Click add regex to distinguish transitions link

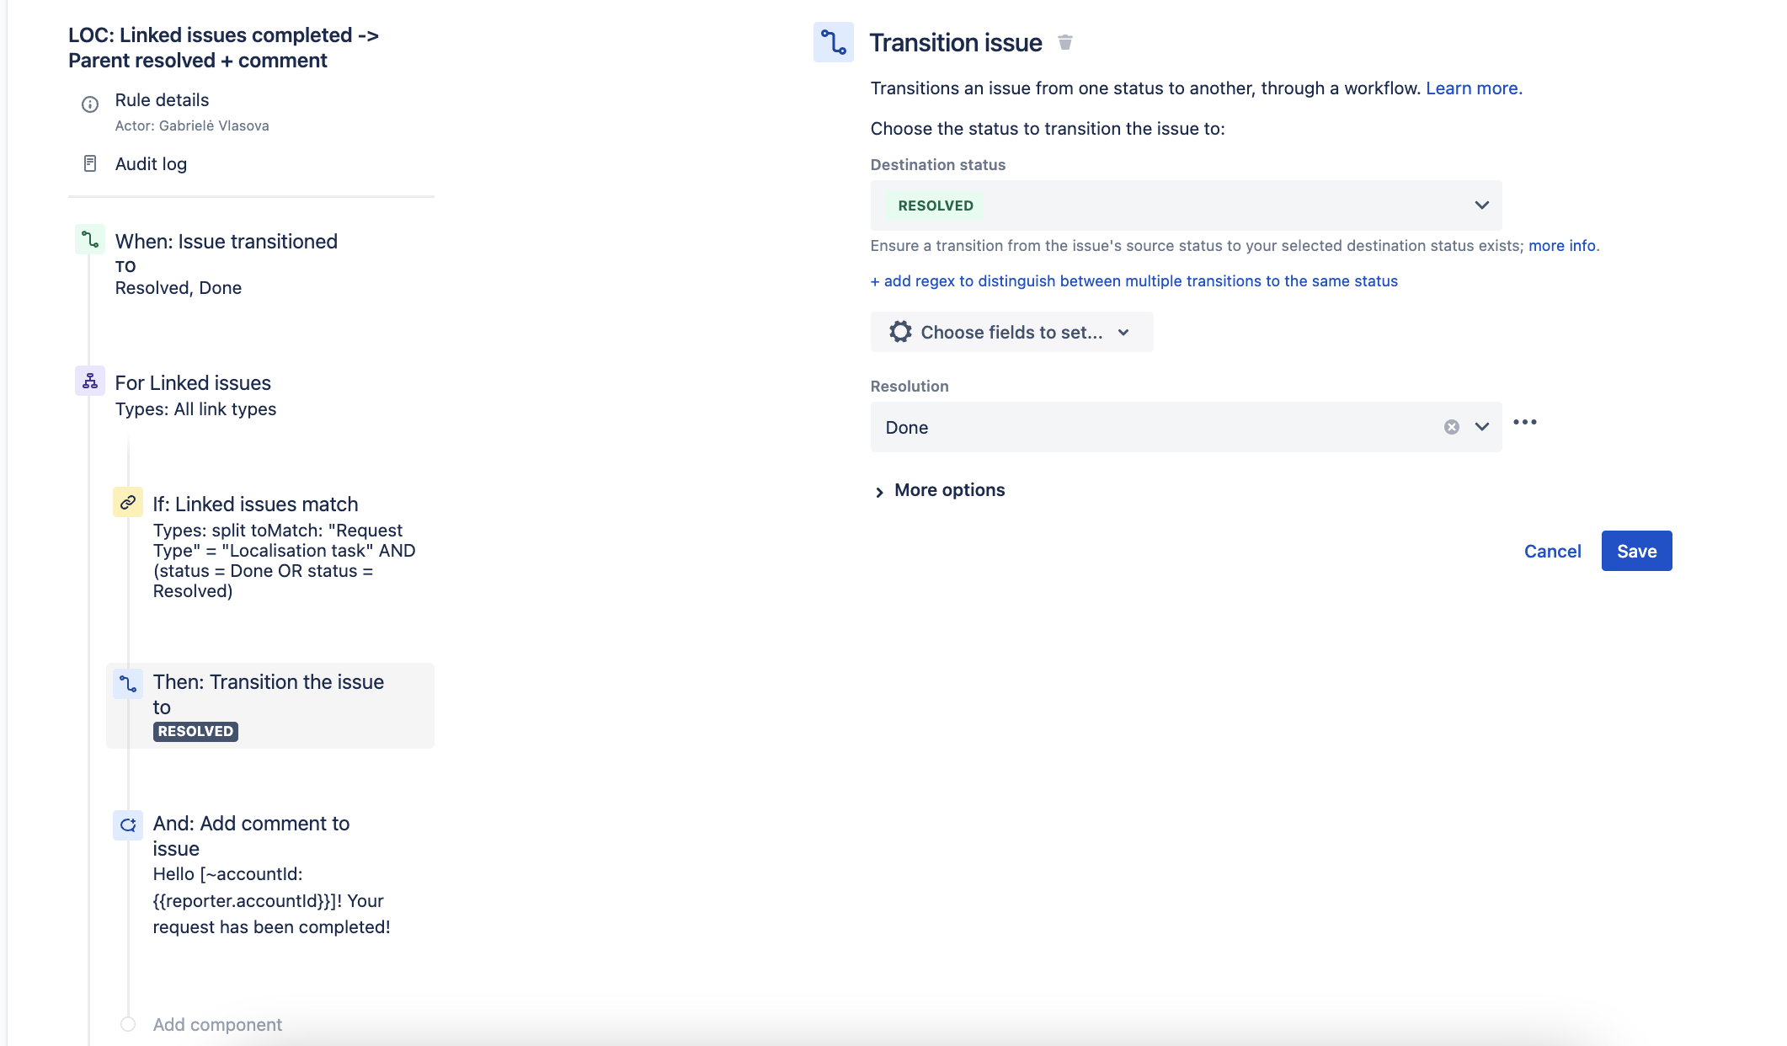[1134, 280]
